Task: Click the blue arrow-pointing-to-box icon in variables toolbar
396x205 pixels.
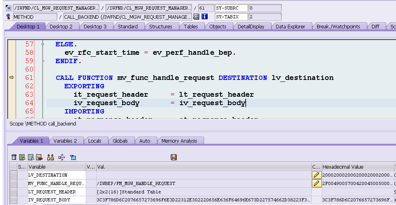Action: 62,157
